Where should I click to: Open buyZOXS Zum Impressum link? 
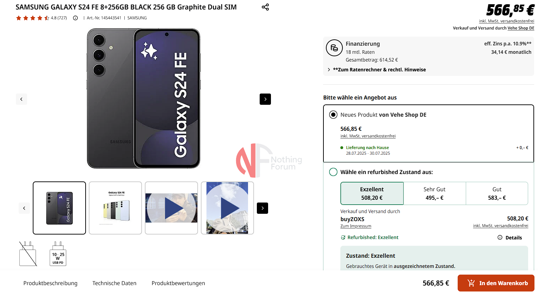tap(356, 226)
